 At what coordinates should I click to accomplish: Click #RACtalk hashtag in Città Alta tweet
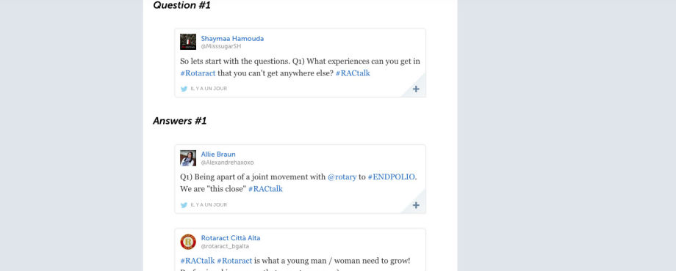(x=198, y=261)
